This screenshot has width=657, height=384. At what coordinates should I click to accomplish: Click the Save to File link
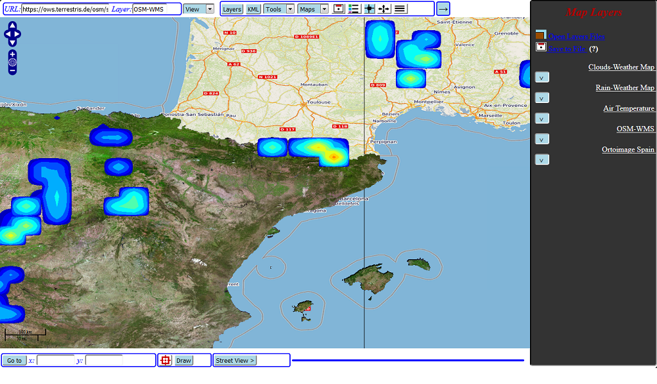(567, 49)
